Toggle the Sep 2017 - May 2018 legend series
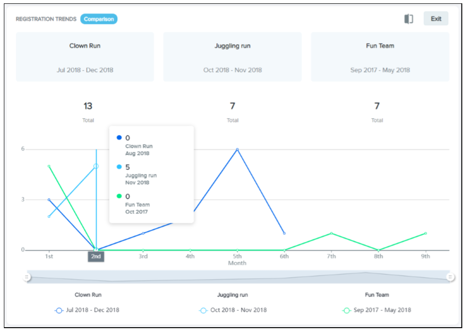Image resolution: width=464 pixels, height=331 pixels. [x=376, y=310]
